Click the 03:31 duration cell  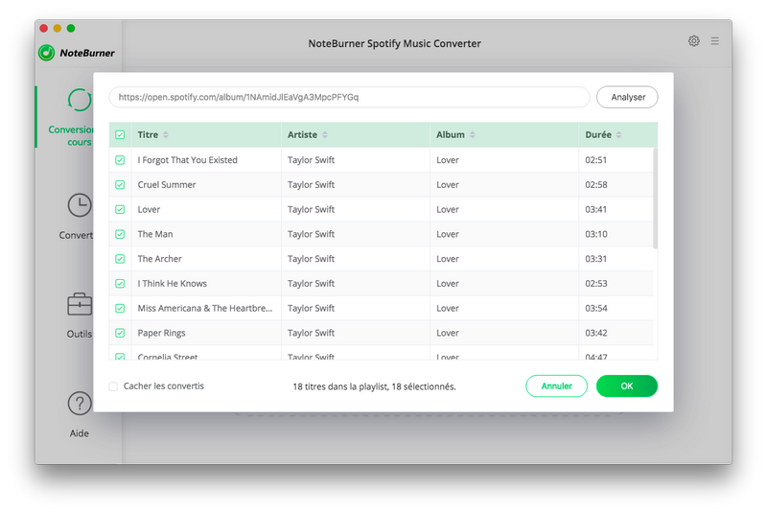point(595,259)
